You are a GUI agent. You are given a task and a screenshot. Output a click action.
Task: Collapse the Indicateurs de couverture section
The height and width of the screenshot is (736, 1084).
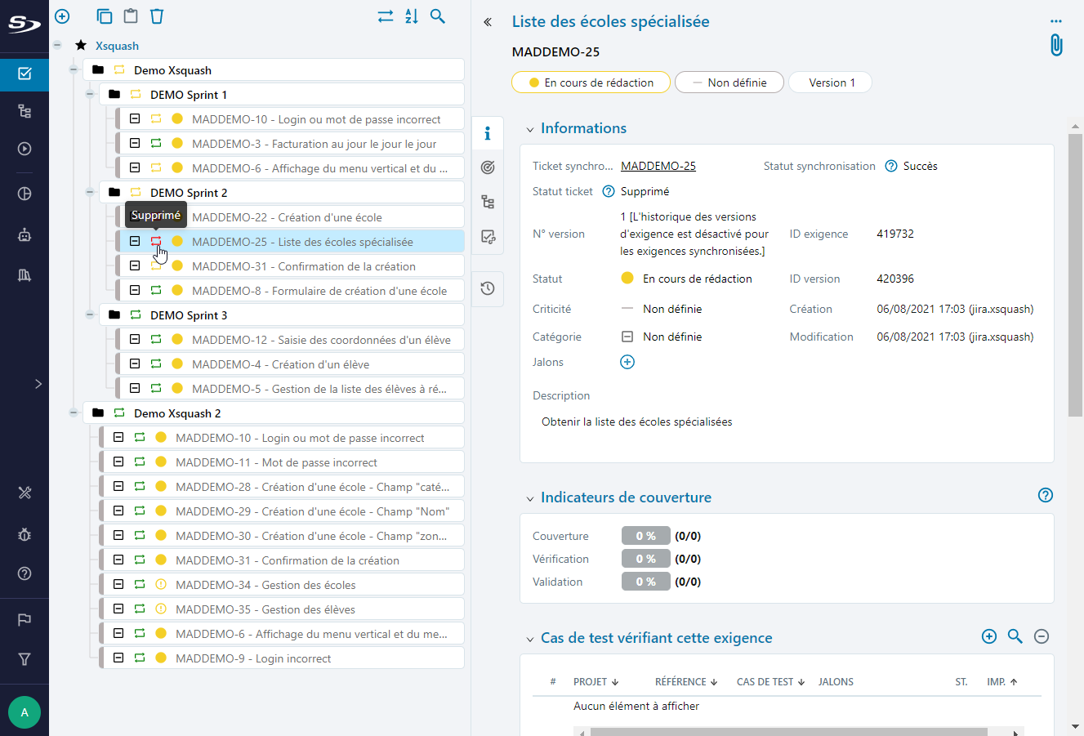point(529,496)
